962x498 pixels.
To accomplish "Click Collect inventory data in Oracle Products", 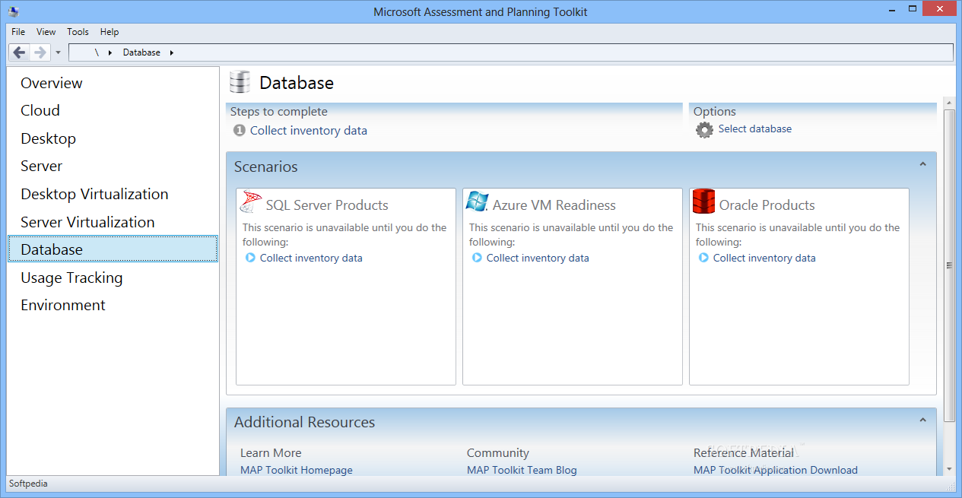I will tap(764, 258).
